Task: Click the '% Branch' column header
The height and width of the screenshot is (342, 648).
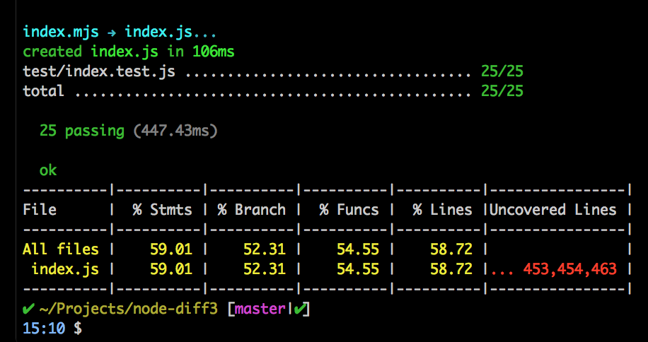Action: pyautogui.click(x=252, y=210)
